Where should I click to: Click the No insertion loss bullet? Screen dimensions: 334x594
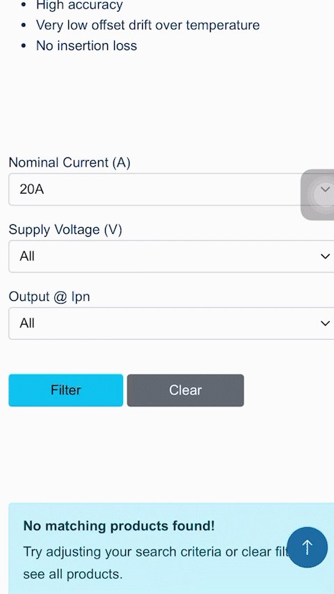(x=86, y=46)
